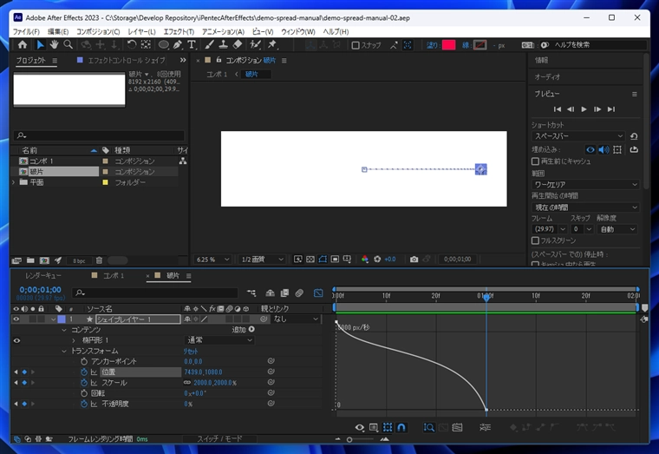Open the ファイル(F) menu
The image size is (659, 454).
coord(26,31)
